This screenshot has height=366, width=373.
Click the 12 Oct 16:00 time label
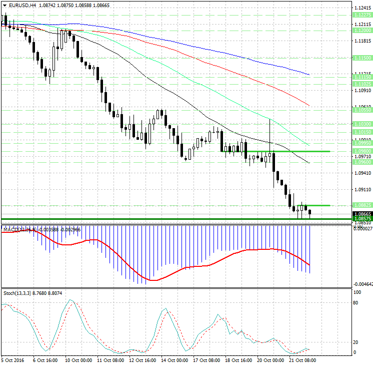pyautogui.click(x=142, y=360)
